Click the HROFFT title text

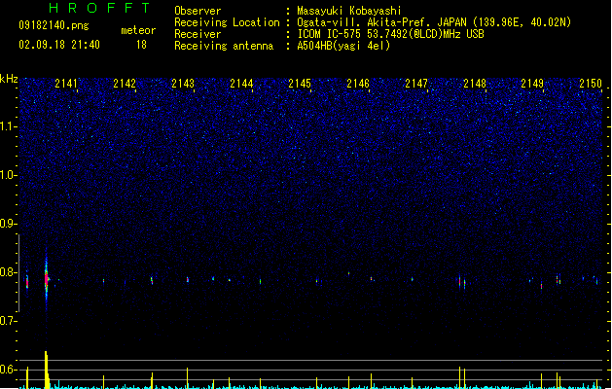(x=99, y=8)
